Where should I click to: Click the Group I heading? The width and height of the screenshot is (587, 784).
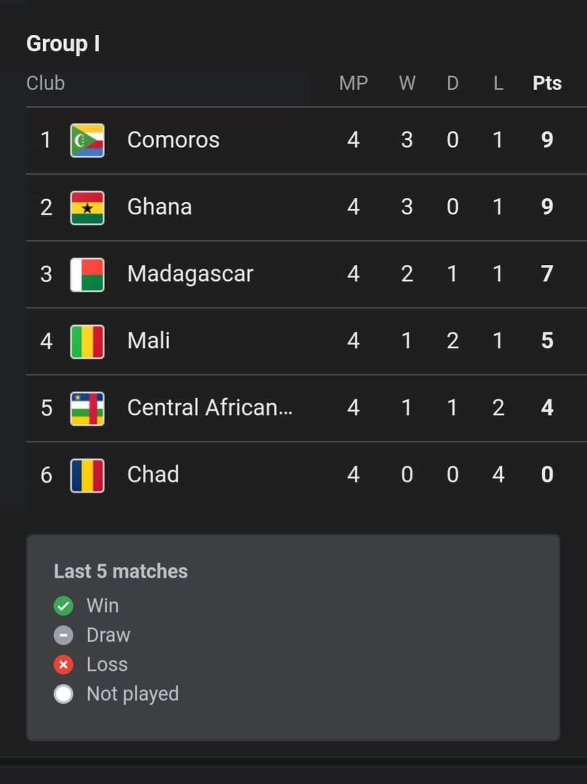[x=63, y=44]
